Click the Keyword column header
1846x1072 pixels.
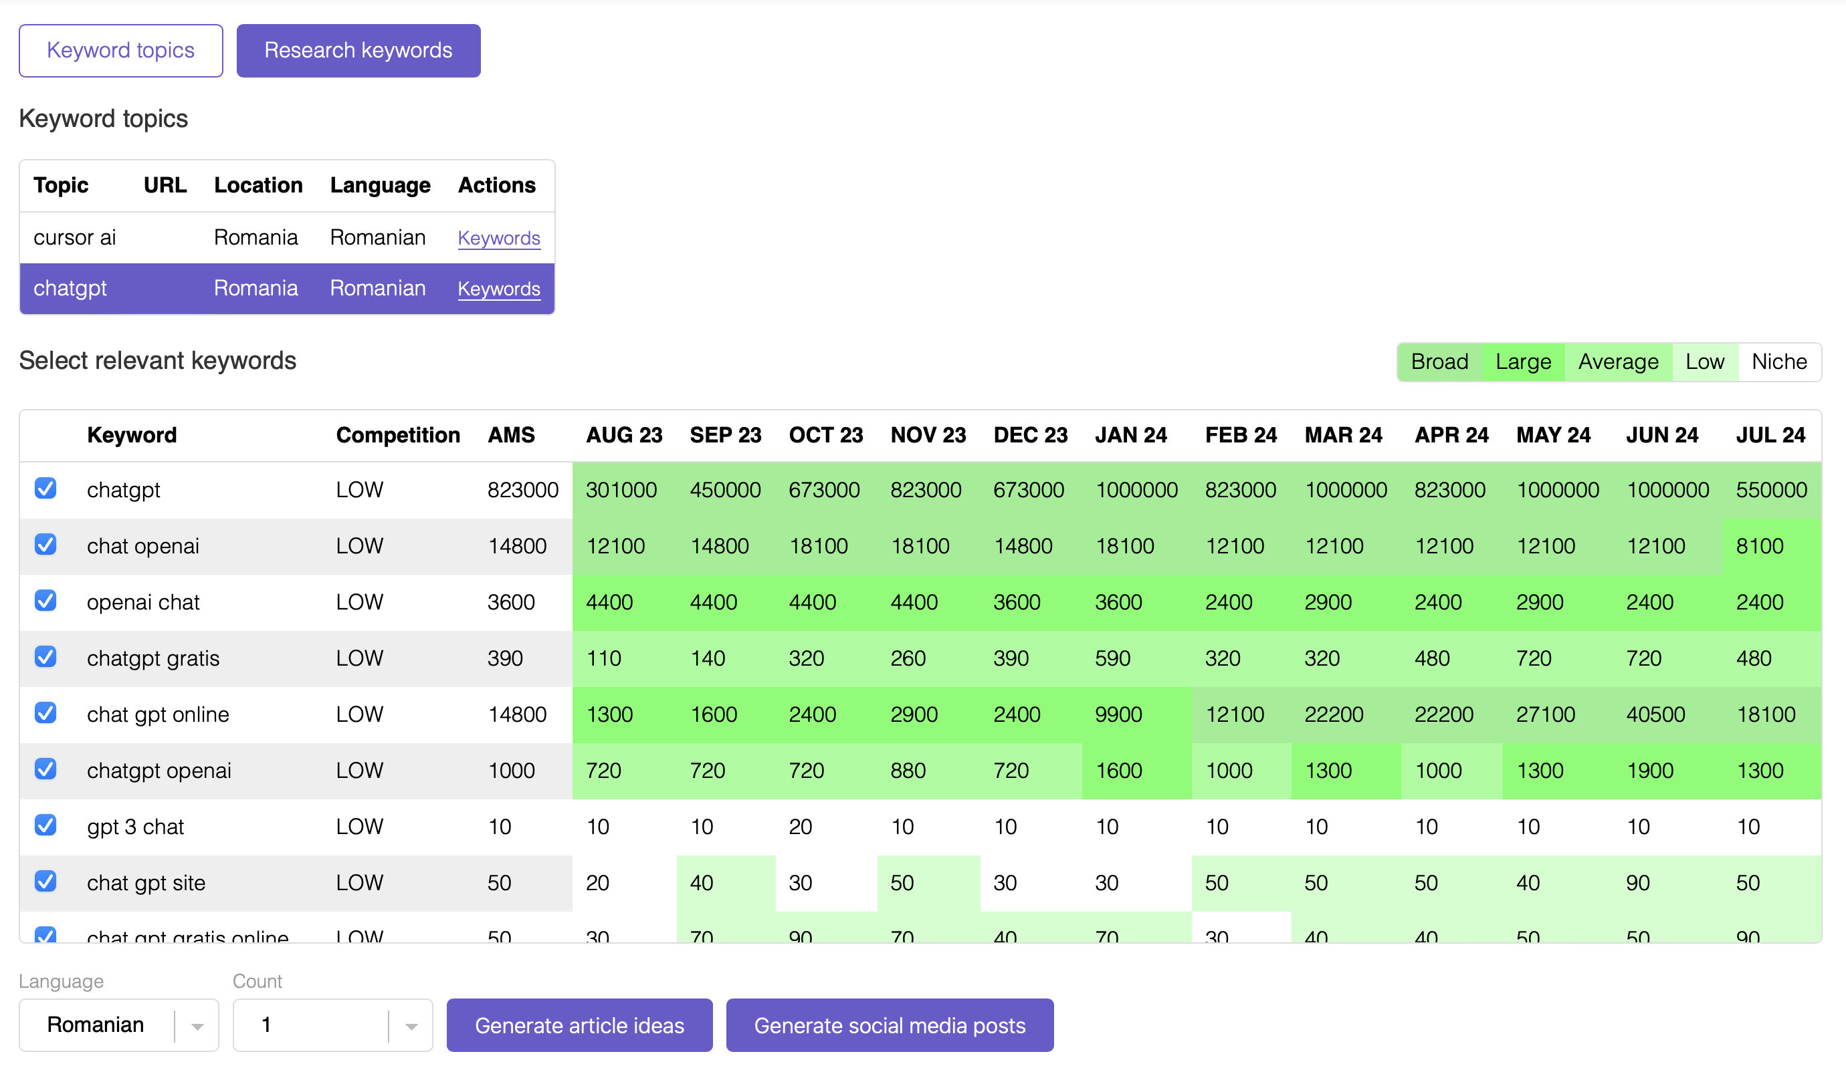132,435
